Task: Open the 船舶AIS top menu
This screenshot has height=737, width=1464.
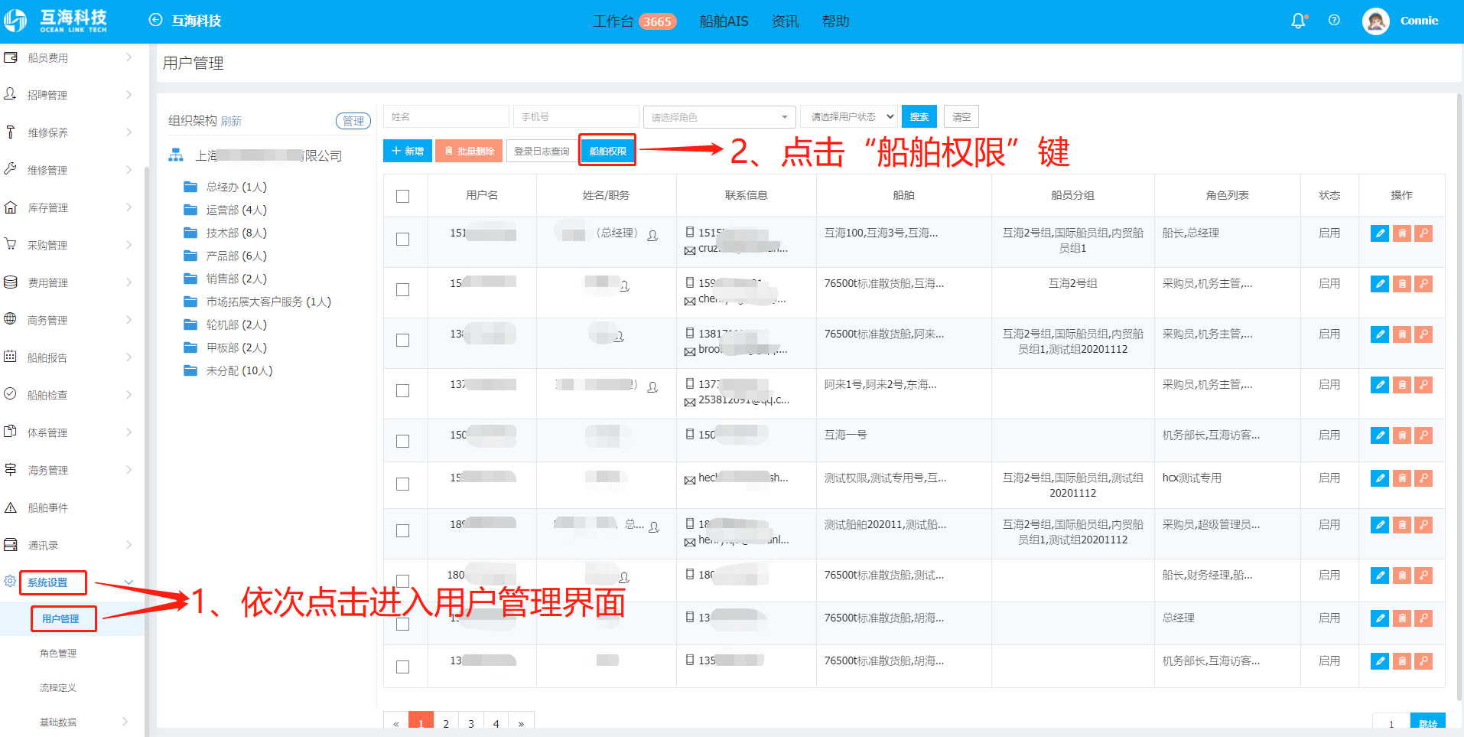Action: coord(724,21)
